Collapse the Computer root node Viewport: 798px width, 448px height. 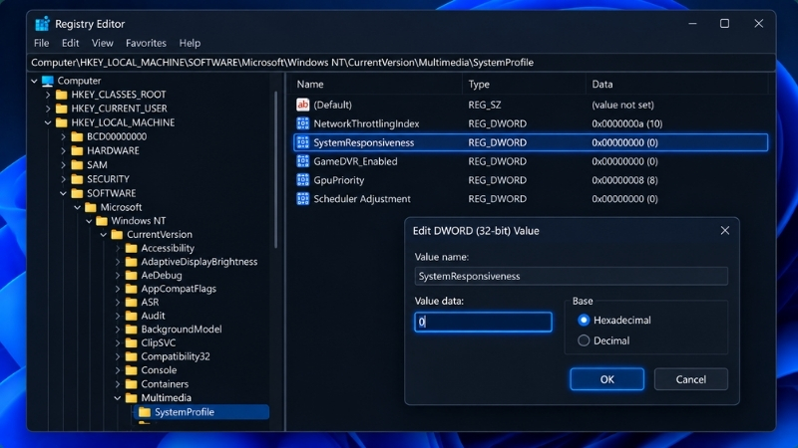coord(34,81)
